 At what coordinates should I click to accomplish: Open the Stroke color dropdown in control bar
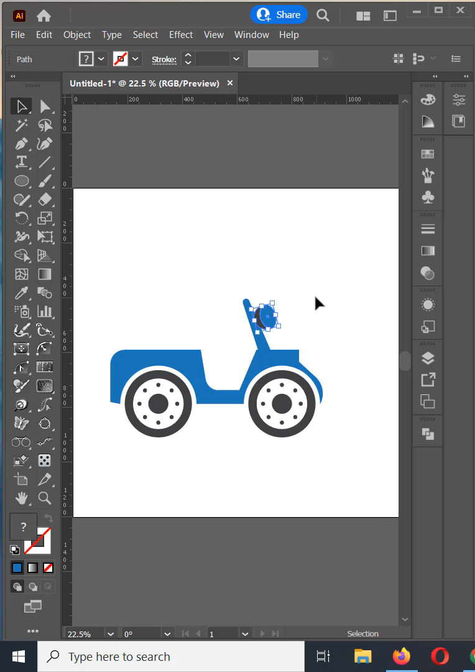(x=136, y=58)
